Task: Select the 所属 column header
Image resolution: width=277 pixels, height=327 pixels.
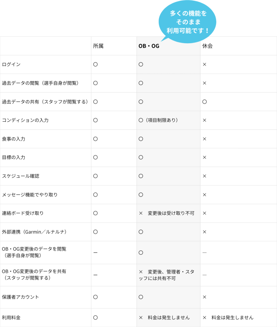Action: click(98, 46)
